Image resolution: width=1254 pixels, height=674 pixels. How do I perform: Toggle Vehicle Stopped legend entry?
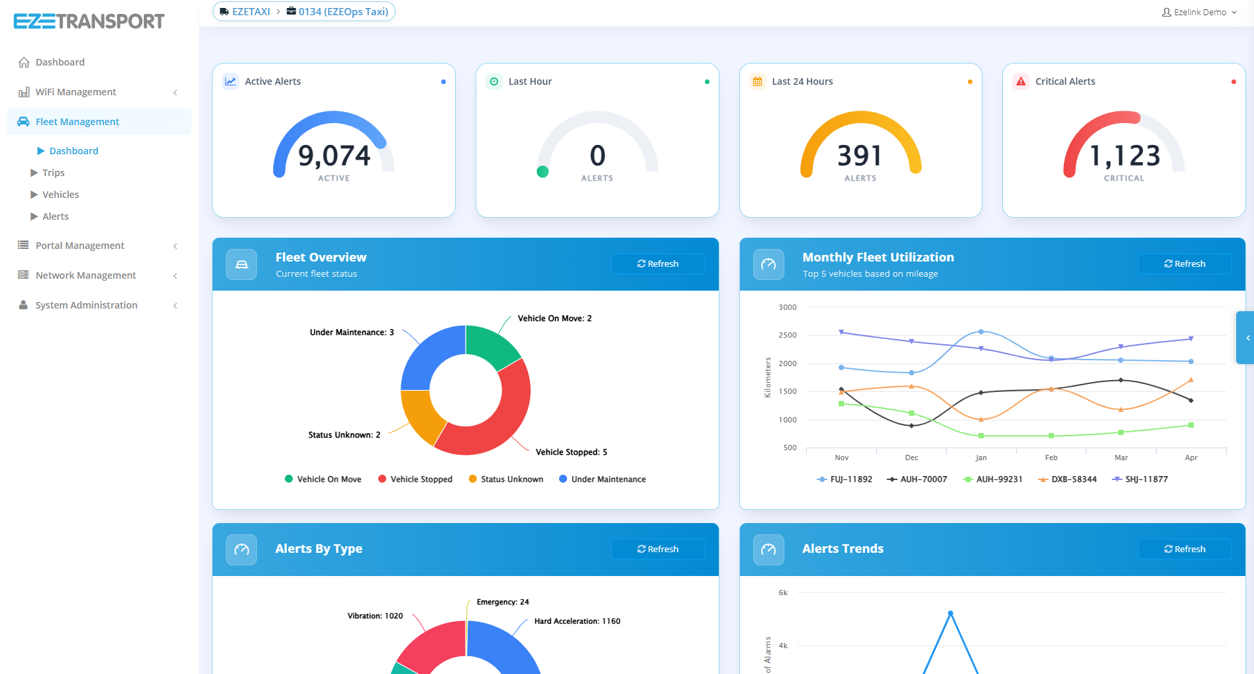[415, 479]
